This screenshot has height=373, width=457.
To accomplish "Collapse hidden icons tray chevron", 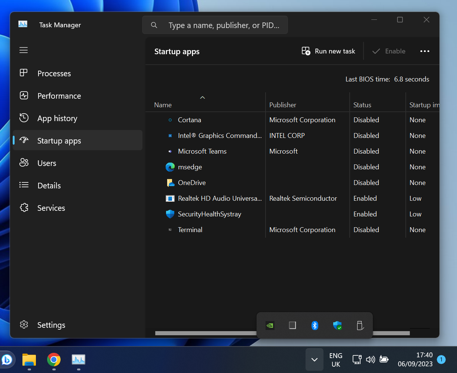I will tap(315, 360).
